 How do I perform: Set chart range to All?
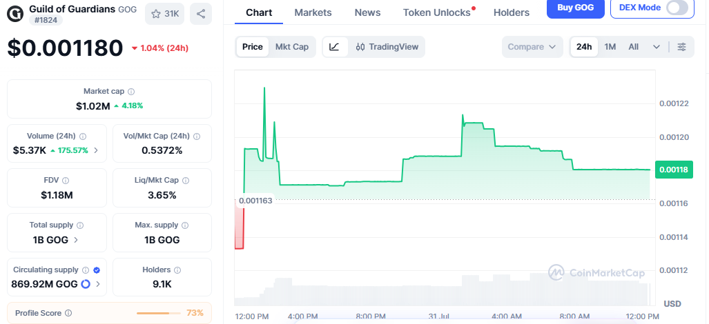pos(634,47)
